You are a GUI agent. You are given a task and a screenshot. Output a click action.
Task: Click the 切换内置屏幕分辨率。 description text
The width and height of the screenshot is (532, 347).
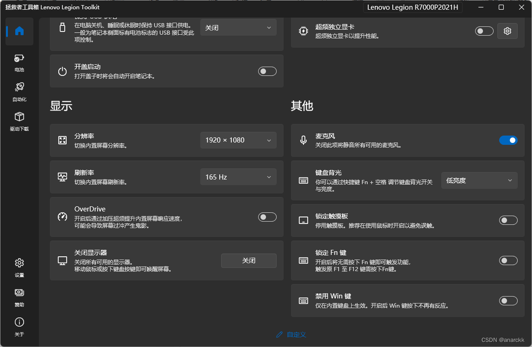(101, 146)
